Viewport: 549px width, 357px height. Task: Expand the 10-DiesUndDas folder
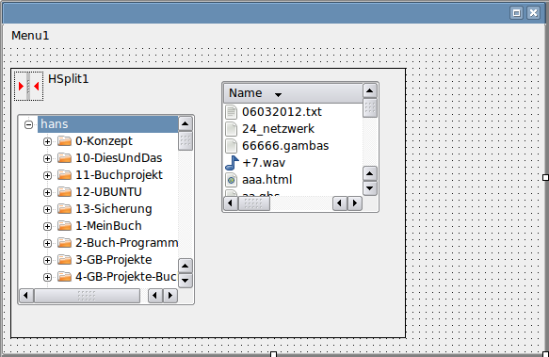coord(47,158)
